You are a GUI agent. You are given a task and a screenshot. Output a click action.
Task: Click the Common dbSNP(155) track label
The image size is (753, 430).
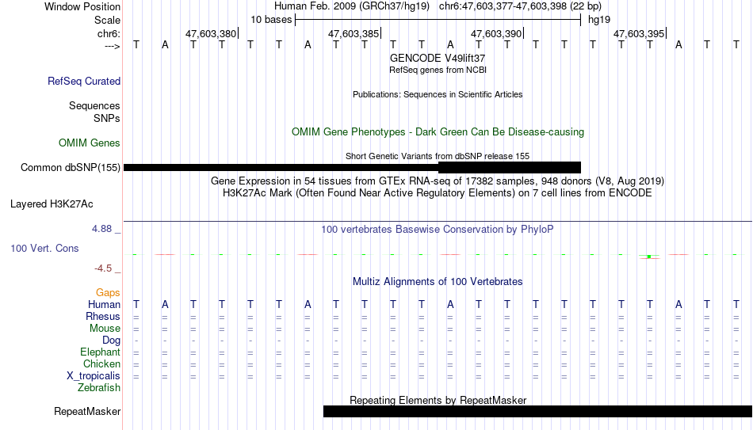tap(71, 168)
